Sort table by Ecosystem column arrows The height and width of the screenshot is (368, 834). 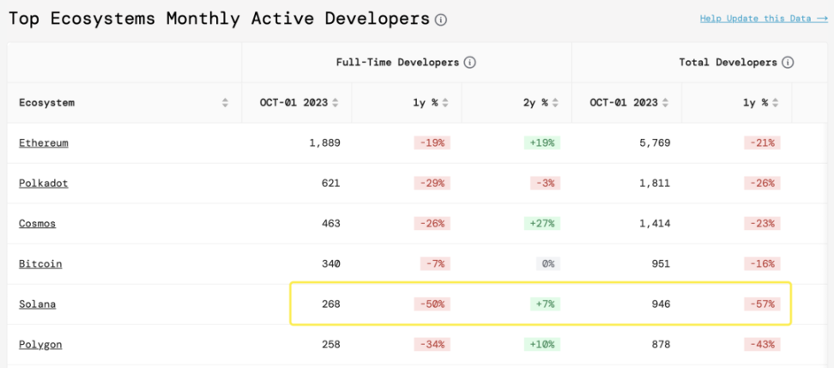(226, 103)
